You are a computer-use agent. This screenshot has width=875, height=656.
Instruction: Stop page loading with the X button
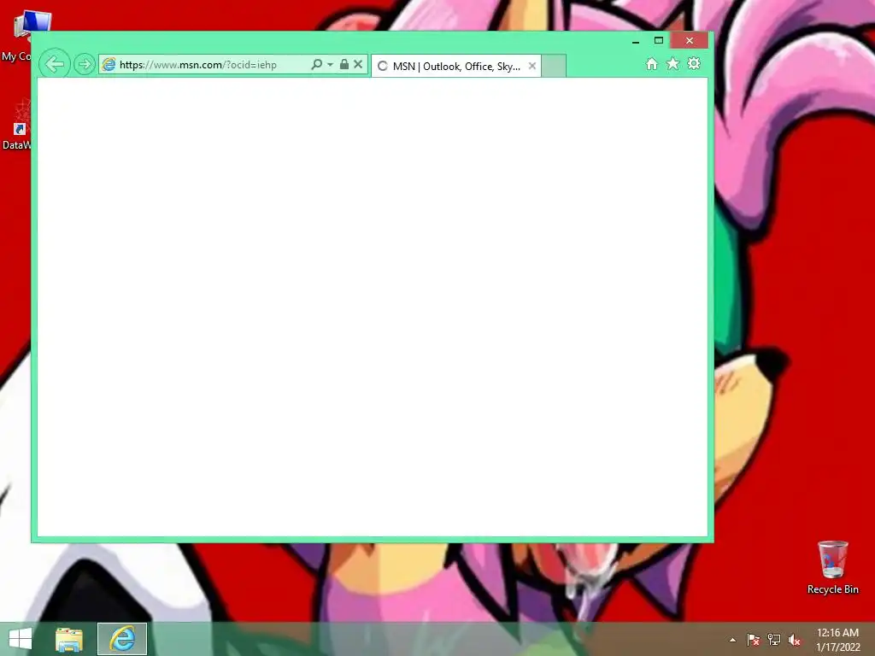pos(358,64)
